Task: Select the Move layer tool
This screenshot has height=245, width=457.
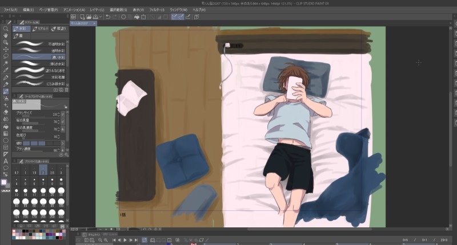Action: (x=6, y=50)
